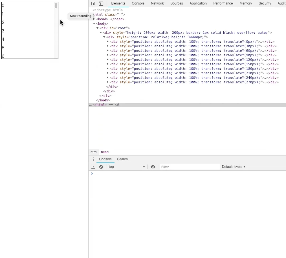Click the html class opening tag line
This screenshot has width=286, height=258.
click(109, 15)
